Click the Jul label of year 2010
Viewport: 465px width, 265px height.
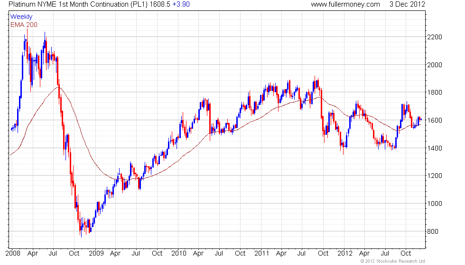219,253
